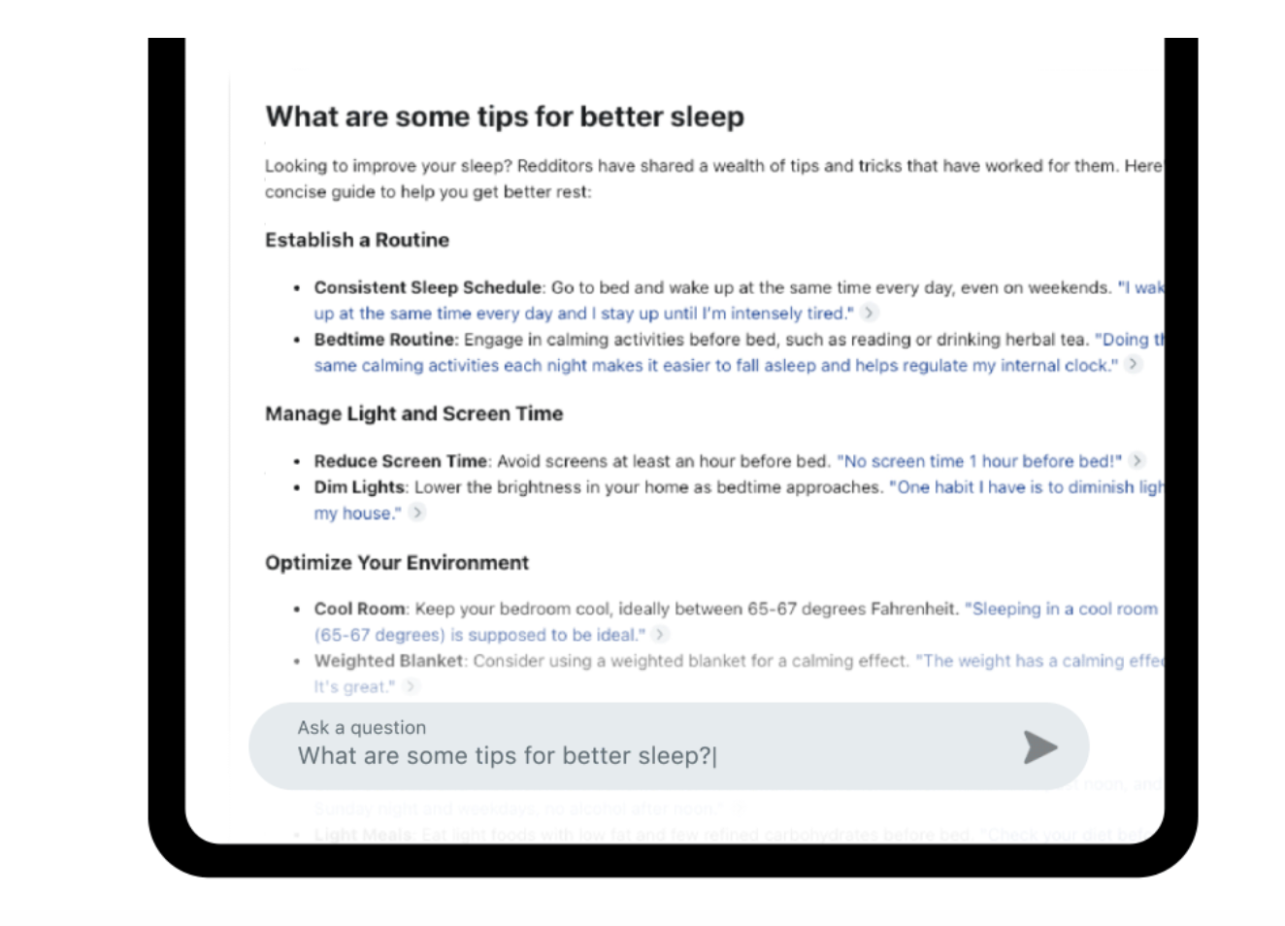
Task: Click the bold "Weighted Blanket" tip label
Action: point(388,661)
